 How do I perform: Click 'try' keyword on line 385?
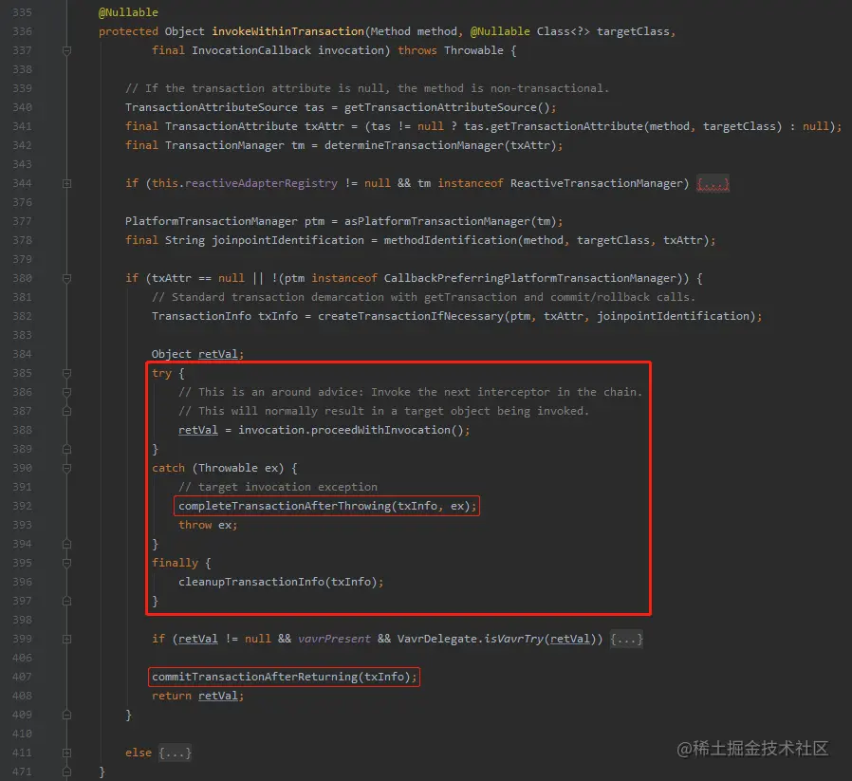[162, 373]
